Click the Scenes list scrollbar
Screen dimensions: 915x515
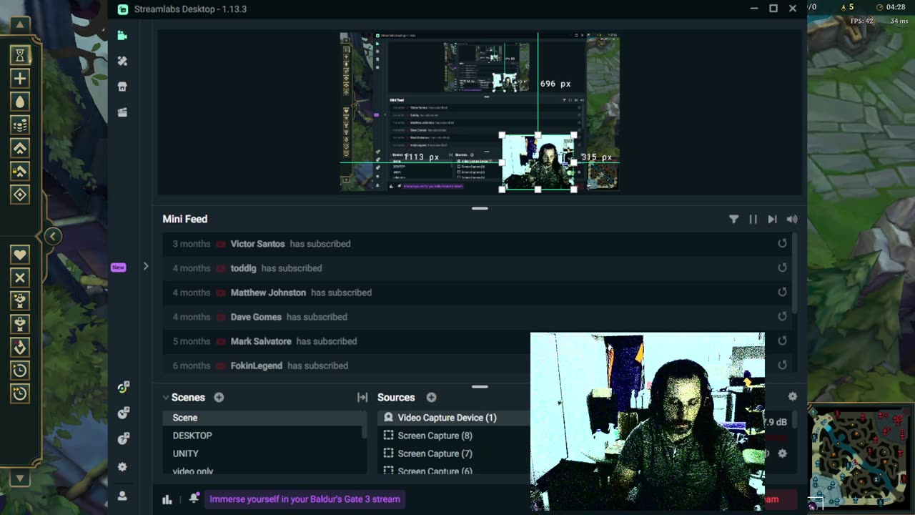(x=365, y=423)
